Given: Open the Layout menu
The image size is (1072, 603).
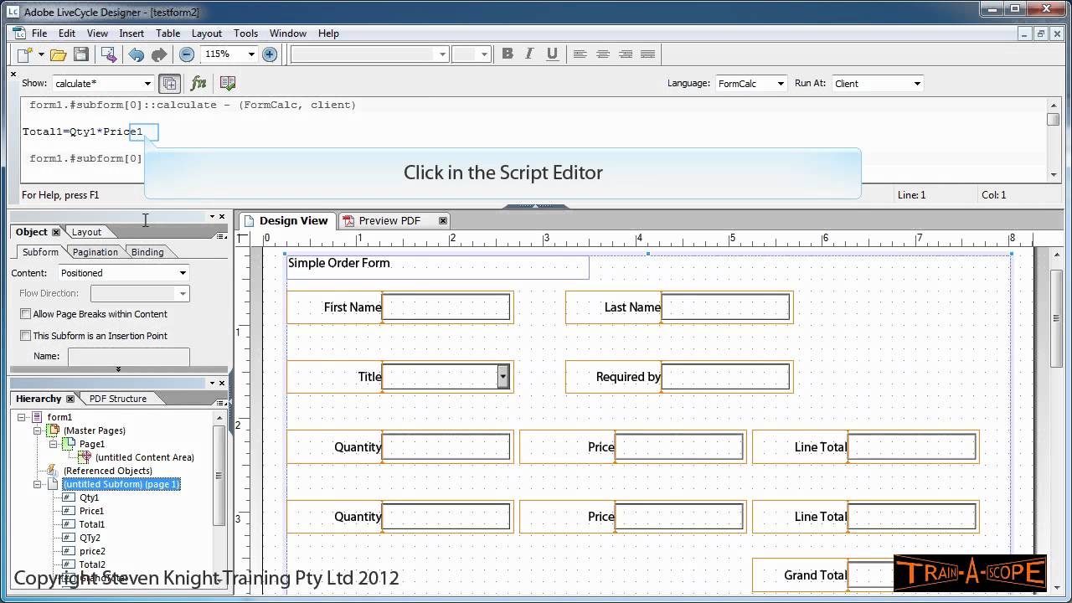Looking at the screenshot, I should point(207,33).
